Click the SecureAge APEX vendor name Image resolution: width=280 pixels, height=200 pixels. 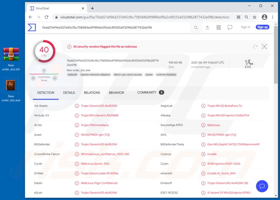tap(172, 125)
